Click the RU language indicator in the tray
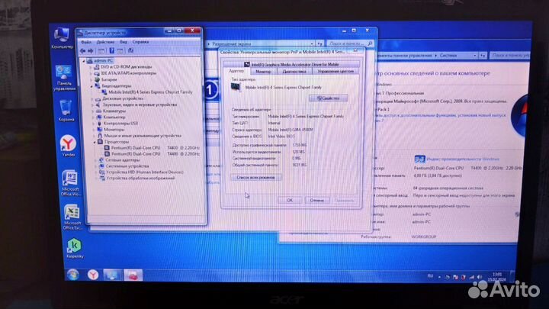The width and height of the screenshot is (549, 309). [430, 276]
